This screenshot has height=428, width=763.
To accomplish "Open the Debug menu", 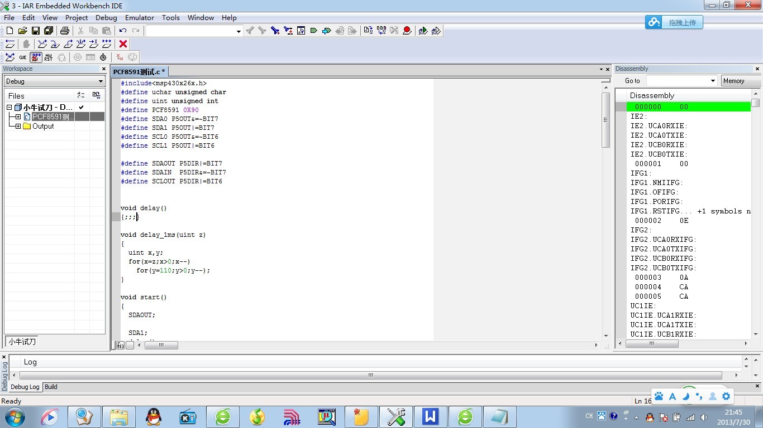I will [x=106, y=17].
